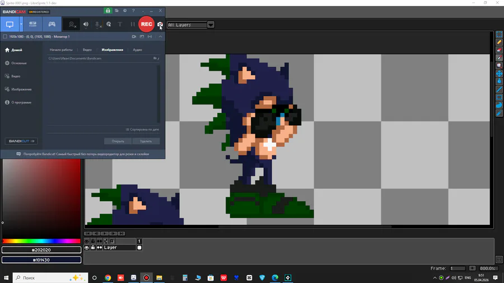Screen dimensions: 504x283
Task: Open Видео settings in sidebar
Action: (x=12, y=77)
